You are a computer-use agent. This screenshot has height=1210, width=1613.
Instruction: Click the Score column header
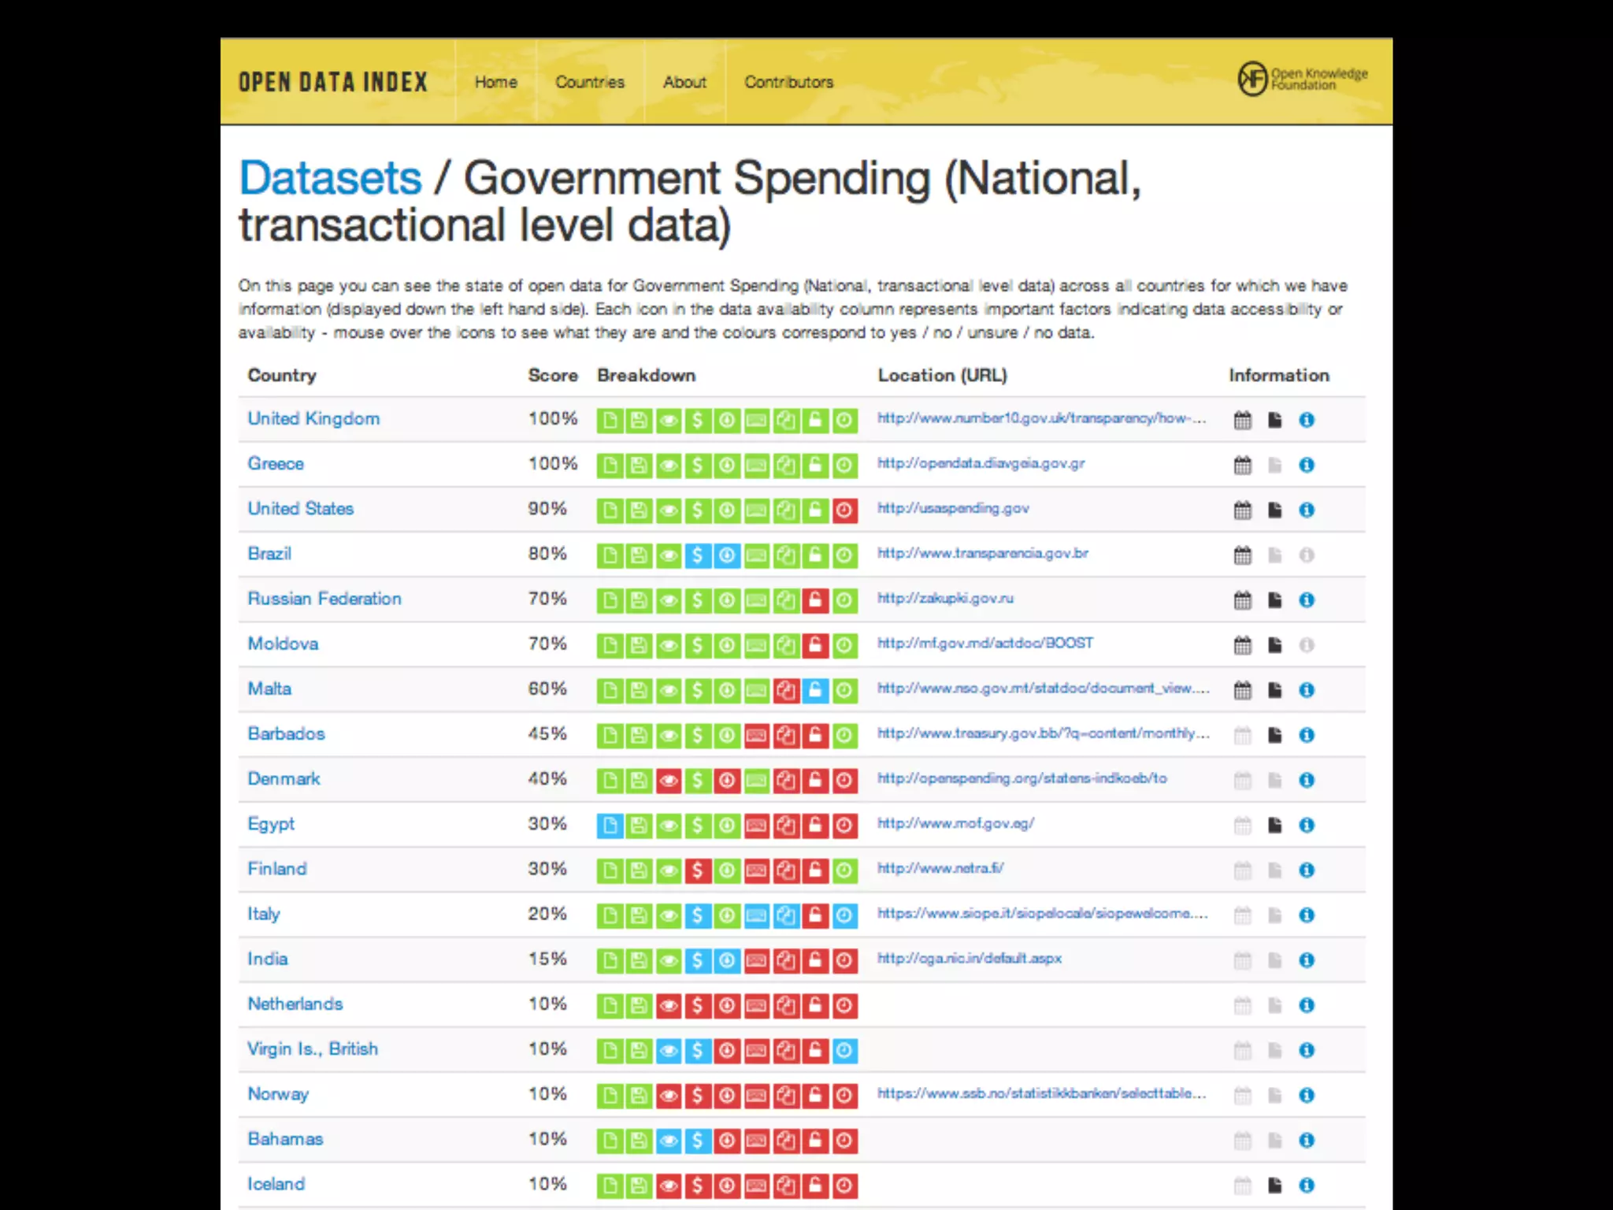point(552,376)
